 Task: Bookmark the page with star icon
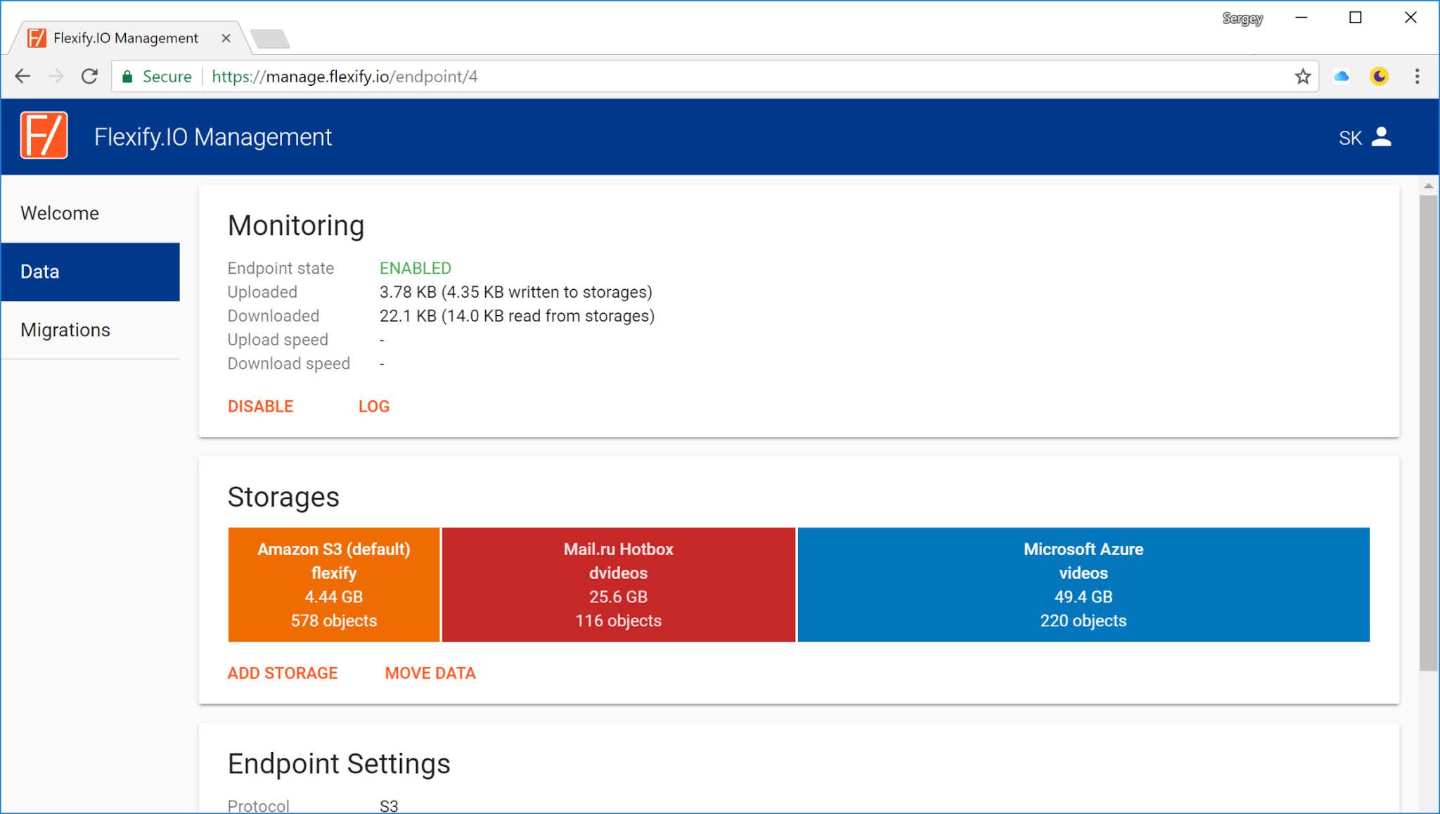coord(1302,76)
